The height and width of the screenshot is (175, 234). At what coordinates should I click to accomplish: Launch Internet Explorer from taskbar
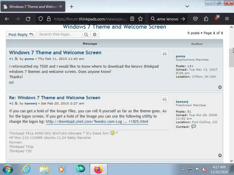click(x=26, y=169)
